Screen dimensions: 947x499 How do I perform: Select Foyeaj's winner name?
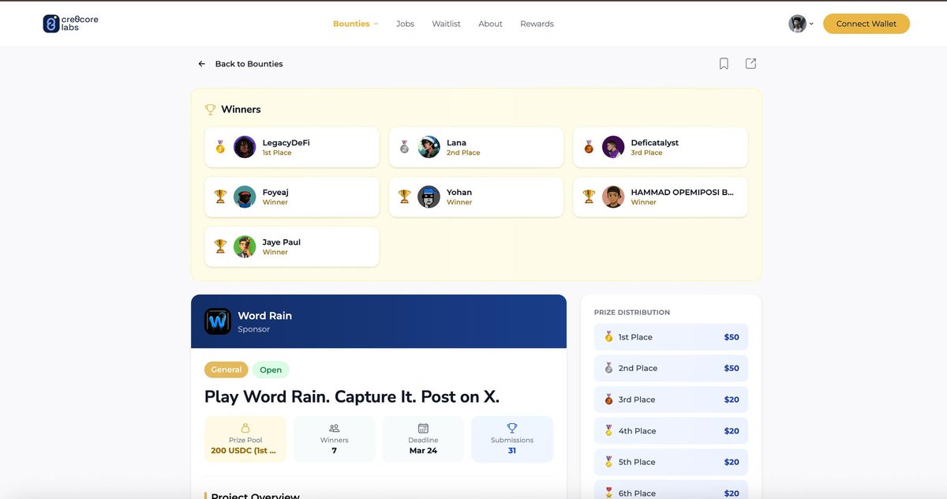275,192
